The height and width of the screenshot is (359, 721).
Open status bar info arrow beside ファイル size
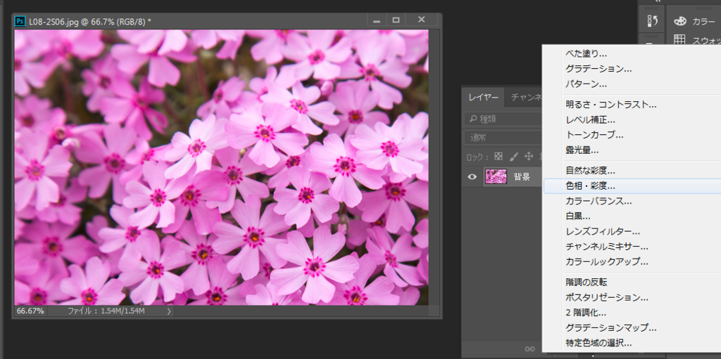click(169, 311)
